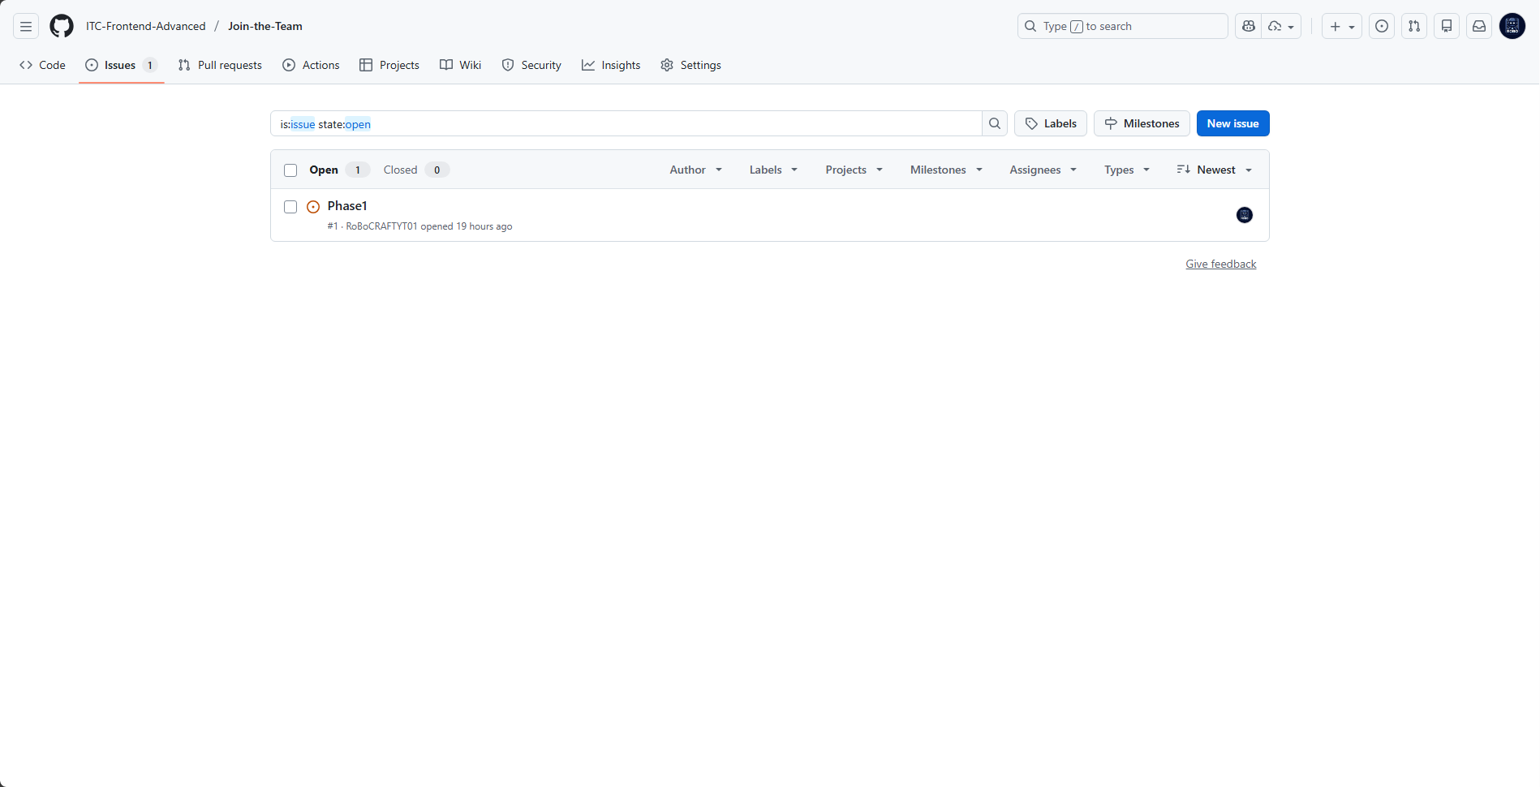Open the Give feedback link

1220,263
